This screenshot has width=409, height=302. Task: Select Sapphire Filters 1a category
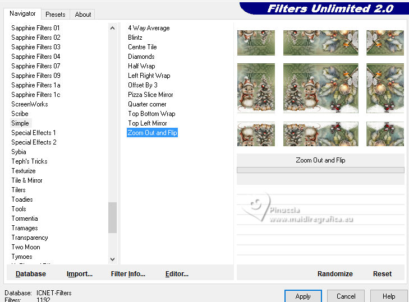click(x=36, y=85)
